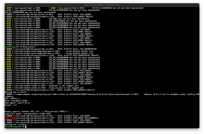This screenshot has width=204, height=134.
Task: Close the RealVNC Viewer window
Action: (6, 6)
